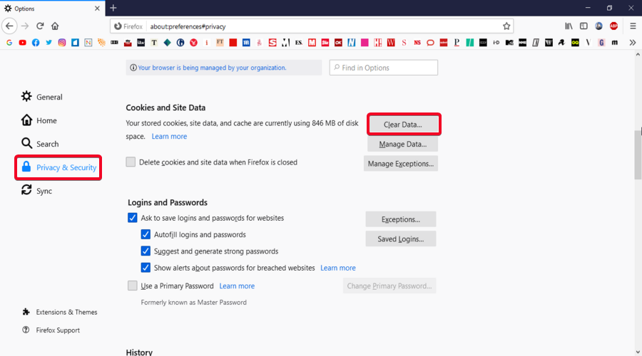Screen dimensions: 642x356
Task: Uncheck Ask to save logins and passwords
Action: (x=133, y=218)
